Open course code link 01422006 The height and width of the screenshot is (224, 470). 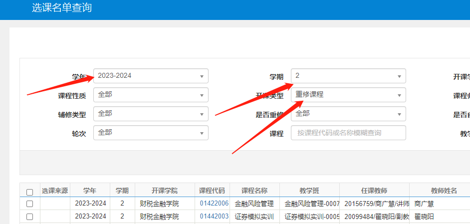coord(214,204)
